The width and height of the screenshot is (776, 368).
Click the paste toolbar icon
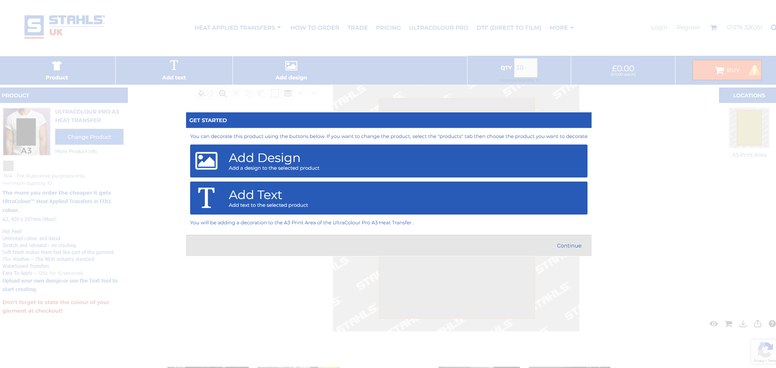(x=262, y=93)
